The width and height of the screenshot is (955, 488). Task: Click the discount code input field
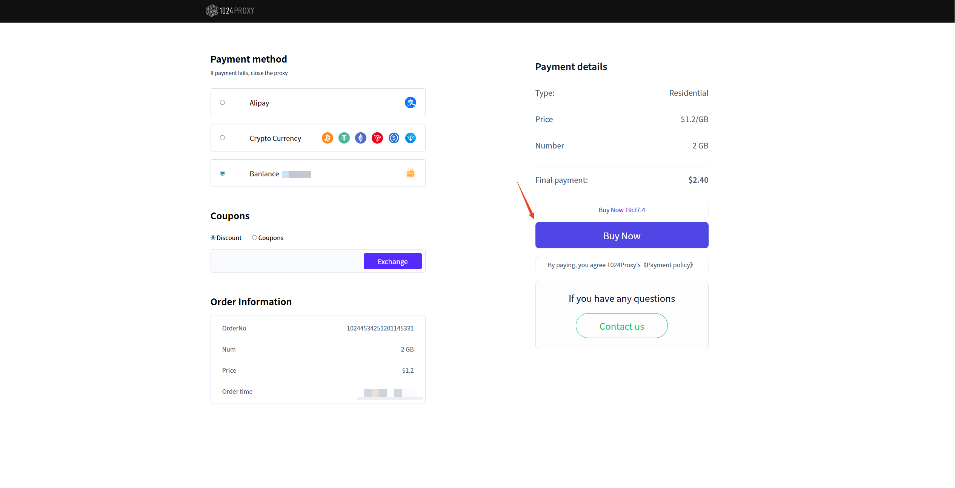coord(287,261)
